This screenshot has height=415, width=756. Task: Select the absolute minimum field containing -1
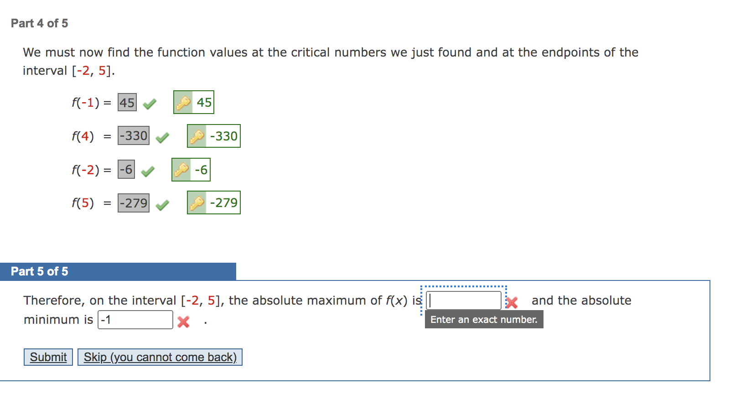point(135,319)
